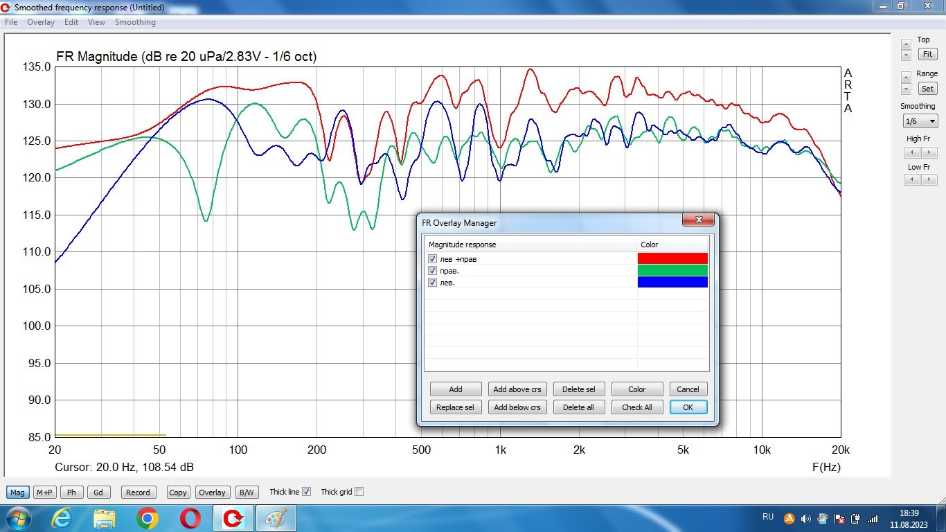Switch to Paint in taskbar
Viewport: 946px width, 532px height.
[276, 518]
